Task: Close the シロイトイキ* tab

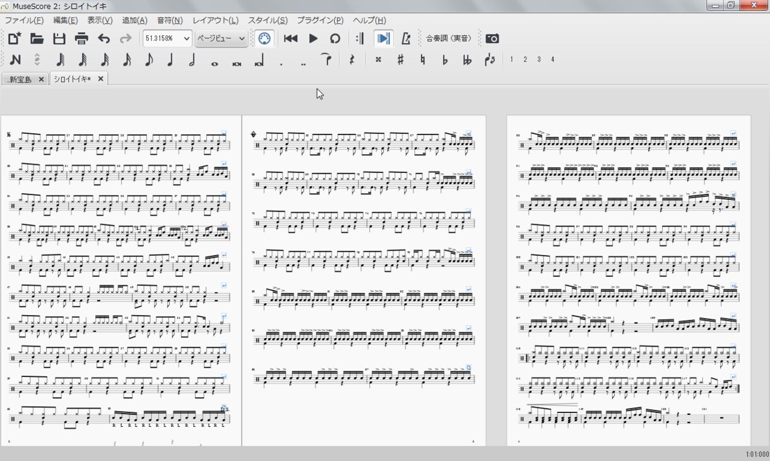Action: click(x=100, y=79)
